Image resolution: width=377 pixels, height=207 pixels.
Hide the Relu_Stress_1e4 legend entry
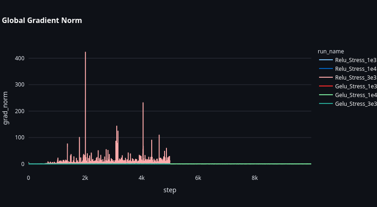click(355, 69)
